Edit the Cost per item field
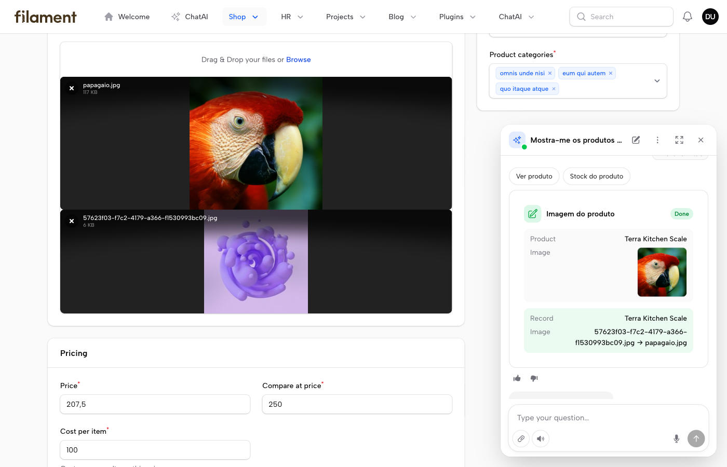The image size is (727, 467). [x=155, y=450]
